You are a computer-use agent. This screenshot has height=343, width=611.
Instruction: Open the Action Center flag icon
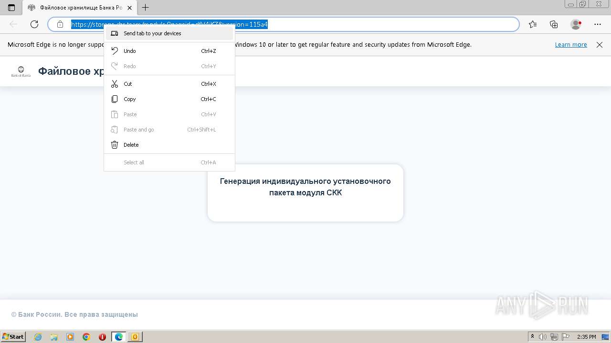tap(566, 337)
